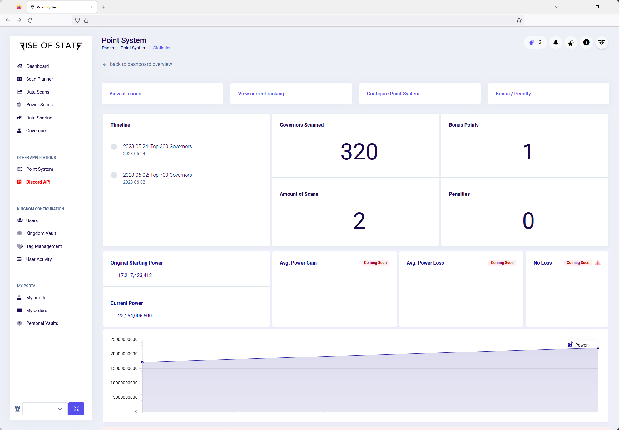Click the star sparkle icon in header
Viewport: 619px width, 430px height.
tap(571, 43)
